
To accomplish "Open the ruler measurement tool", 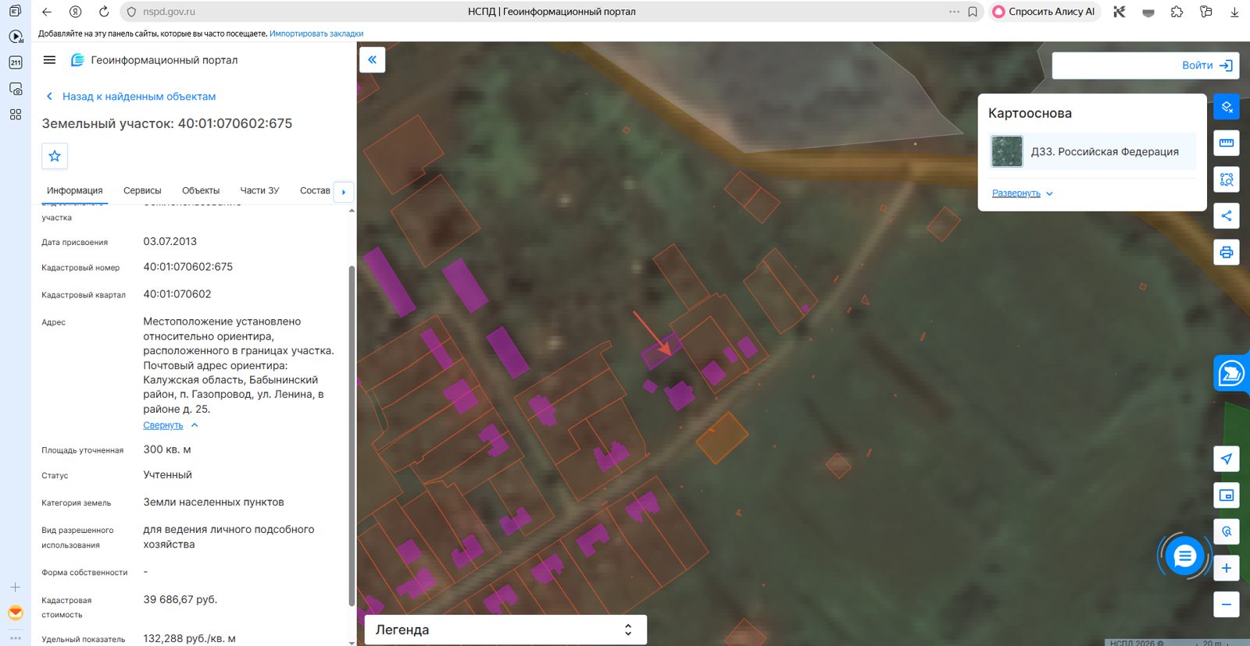I will pyautogui.click(x=1227, y=143).
